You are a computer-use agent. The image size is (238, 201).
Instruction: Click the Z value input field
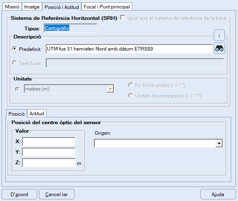[x=49, y=163]
